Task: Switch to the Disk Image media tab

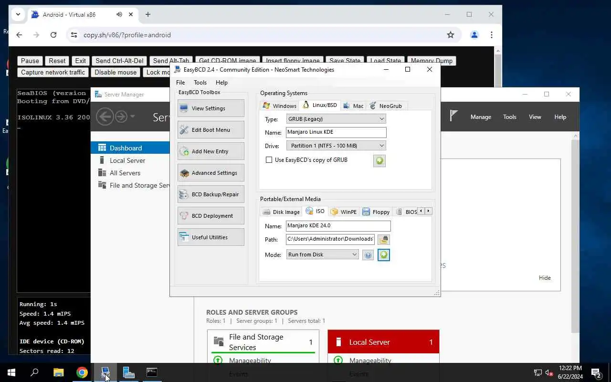Action: point(281,212)
